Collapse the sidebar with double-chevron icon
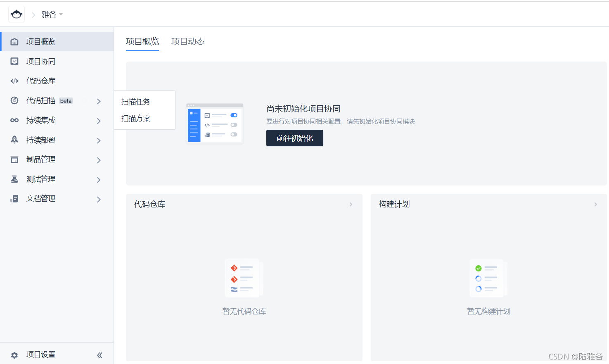 coord(100,355)
